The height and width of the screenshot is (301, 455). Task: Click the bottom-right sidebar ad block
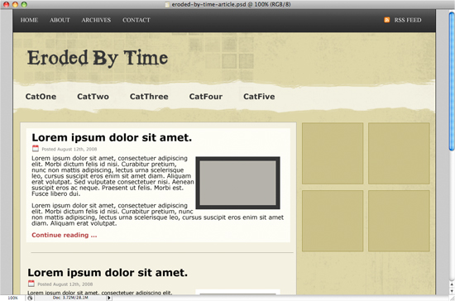click(399, 221)
